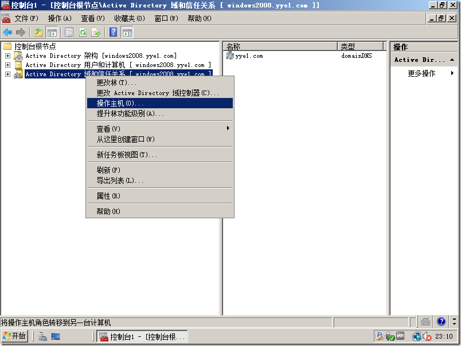
Task: Open the 帮助(H) menu in menu bar
Action: (200, 18)
